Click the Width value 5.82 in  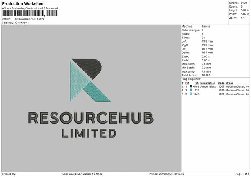click(245, 14)
